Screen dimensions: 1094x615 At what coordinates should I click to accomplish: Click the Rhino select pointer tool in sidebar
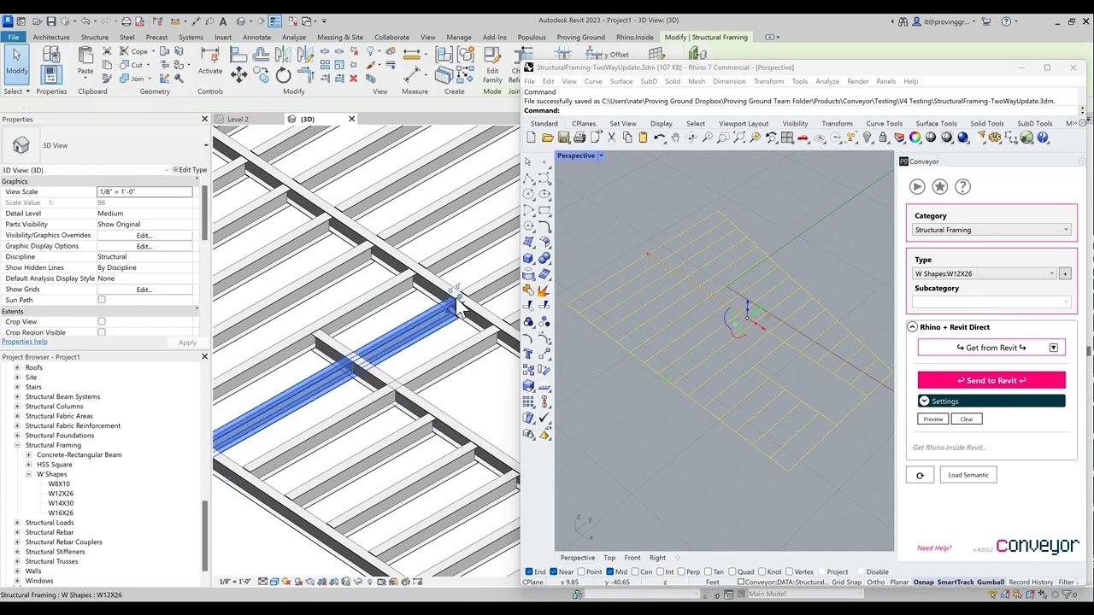(x=528, y=161)
